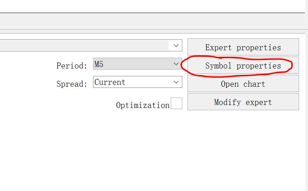Select the M5 value in Period box

(x=99, y=64)
